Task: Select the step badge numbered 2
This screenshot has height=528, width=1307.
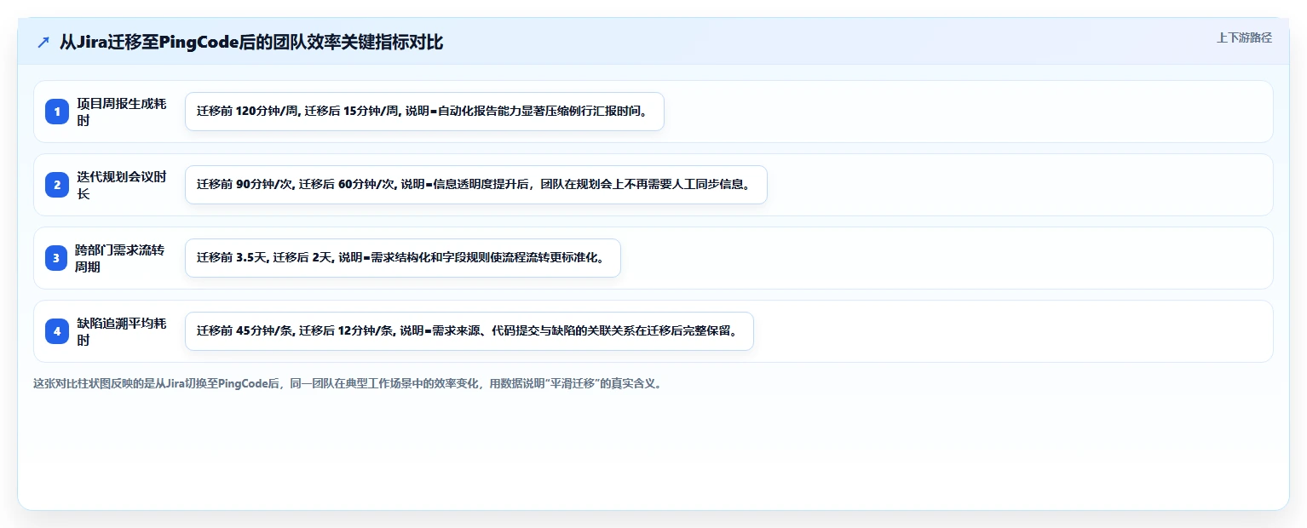Action: (57, 185)
